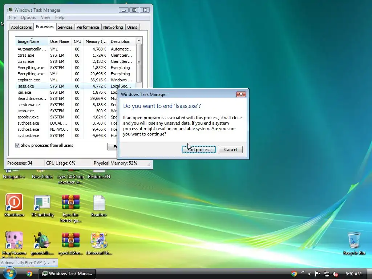Click the 6:30 AM system clock
The width and height of the screenshot is (372, 279).
pyautogui.click(x=353, y=274)
